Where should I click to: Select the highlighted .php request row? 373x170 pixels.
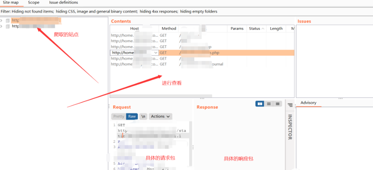(202, 53)
